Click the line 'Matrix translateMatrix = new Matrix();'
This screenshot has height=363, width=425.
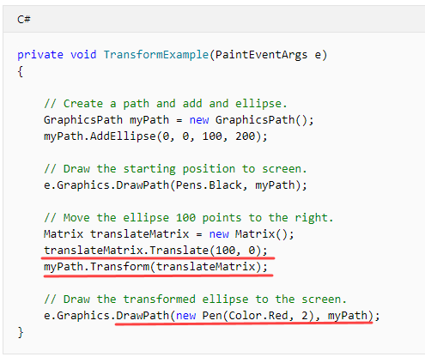click(168, 234)
